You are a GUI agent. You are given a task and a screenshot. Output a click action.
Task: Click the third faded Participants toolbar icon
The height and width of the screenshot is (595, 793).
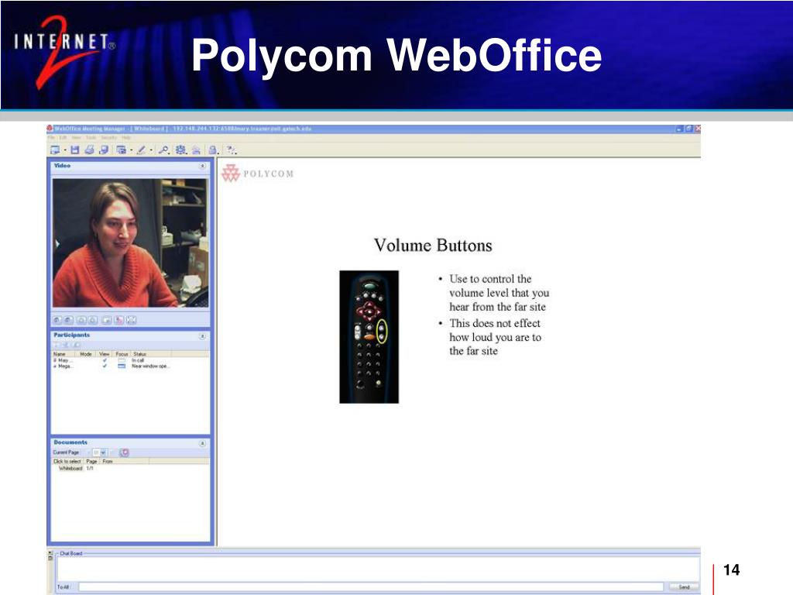77,345
